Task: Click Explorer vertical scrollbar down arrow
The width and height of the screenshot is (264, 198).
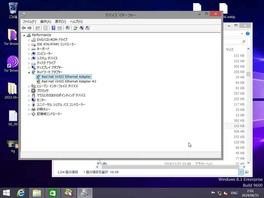Action: point(248,163)
